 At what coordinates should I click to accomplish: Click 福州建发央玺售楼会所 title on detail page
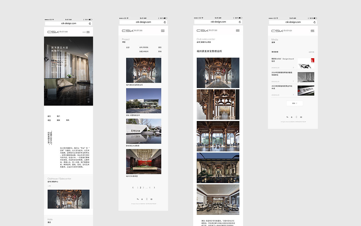209,51
